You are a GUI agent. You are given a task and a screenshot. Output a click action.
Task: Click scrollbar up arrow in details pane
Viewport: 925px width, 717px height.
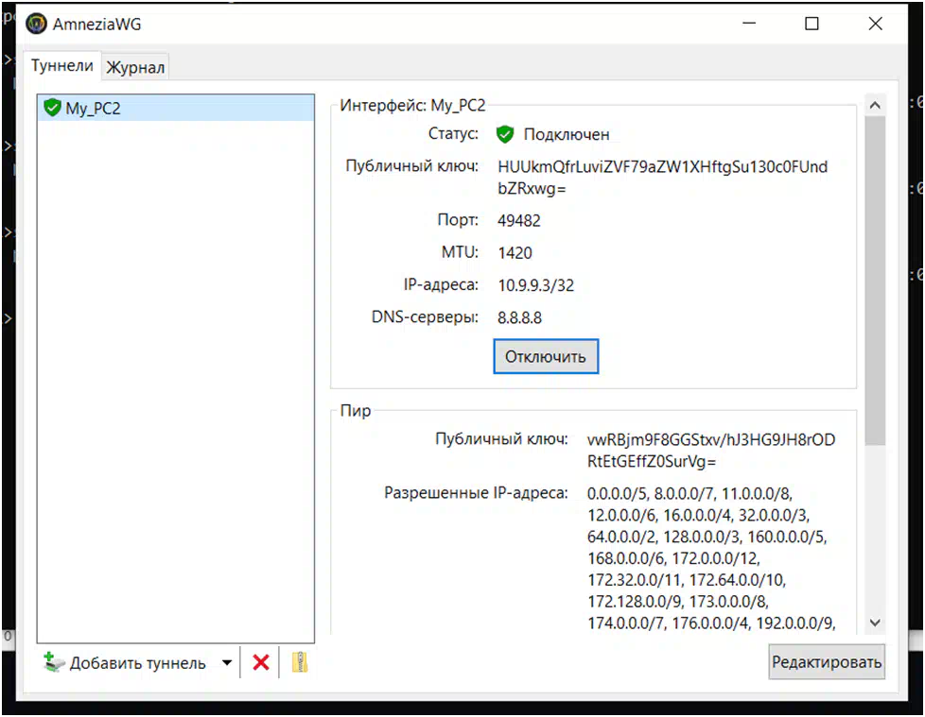click(x=876, y=106)
